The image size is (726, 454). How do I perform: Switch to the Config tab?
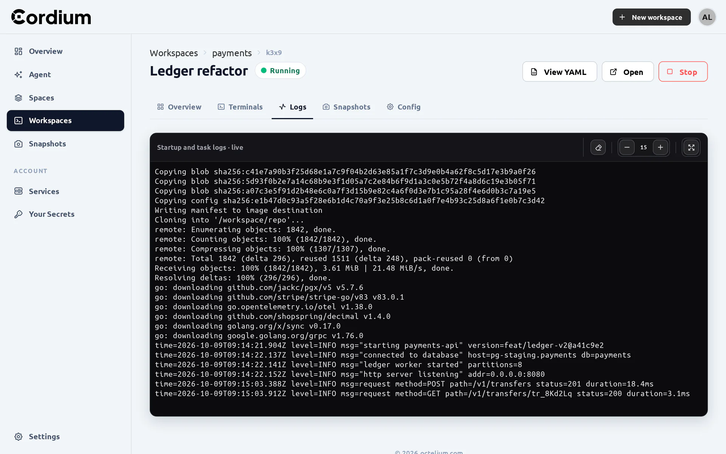click(403, 107)
